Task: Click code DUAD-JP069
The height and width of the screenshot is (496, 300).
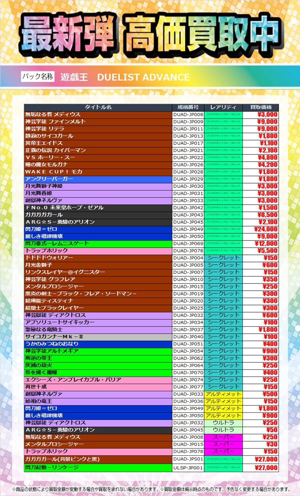Action: [188, 244]
